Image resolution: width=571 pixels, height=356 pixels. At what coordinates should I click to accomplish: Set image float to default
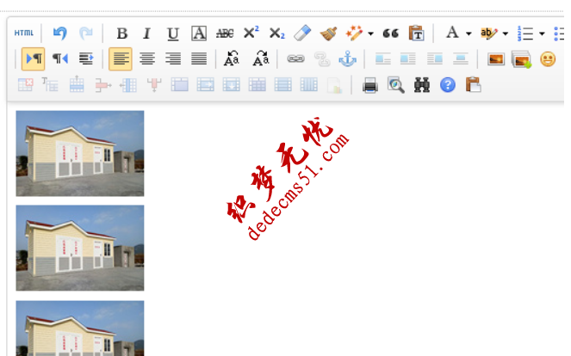pos(382,58)
